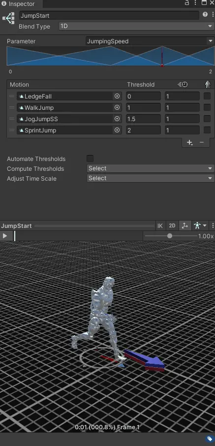Click the mirror column header icon
This screenshot has width=215, height=446.
[x=207, y=85]
